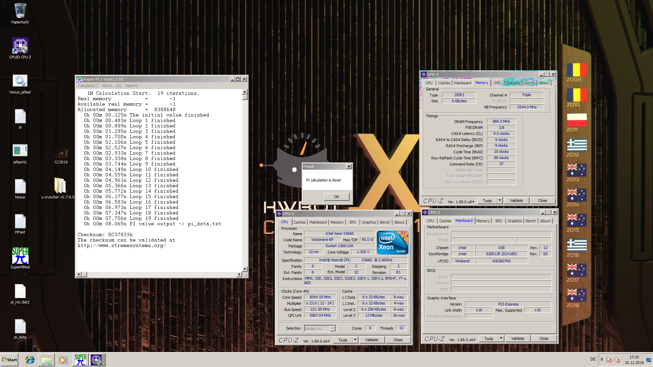The width and height of the screenshot is (653, 367).
Task: Click the Start button
Action: coord(10,360)
